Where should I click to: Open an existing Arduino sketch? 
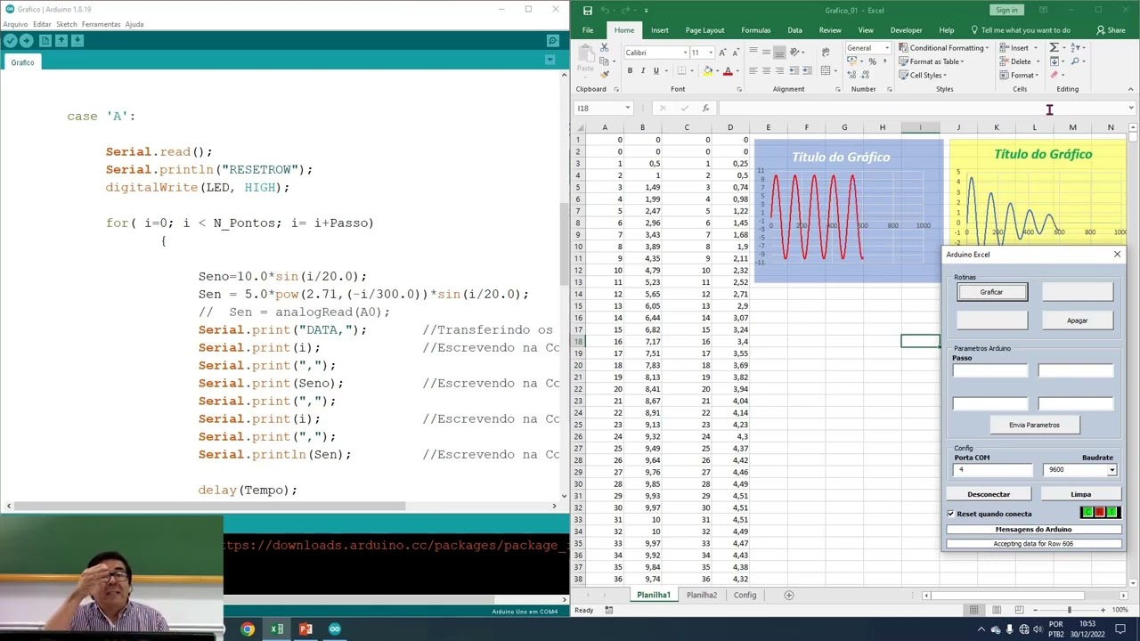coord(61,41)
